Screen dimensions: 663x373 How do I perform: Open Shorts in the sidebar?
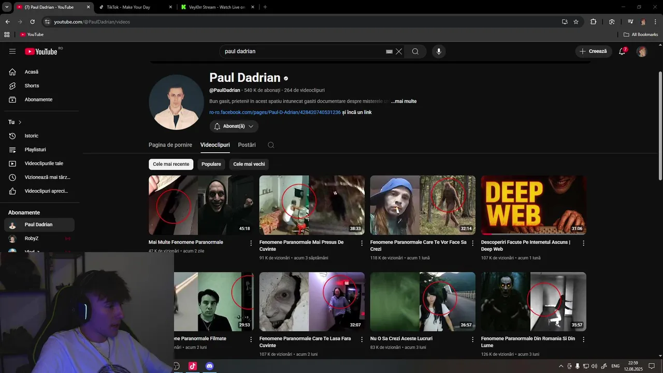click(x=39, y=85)
